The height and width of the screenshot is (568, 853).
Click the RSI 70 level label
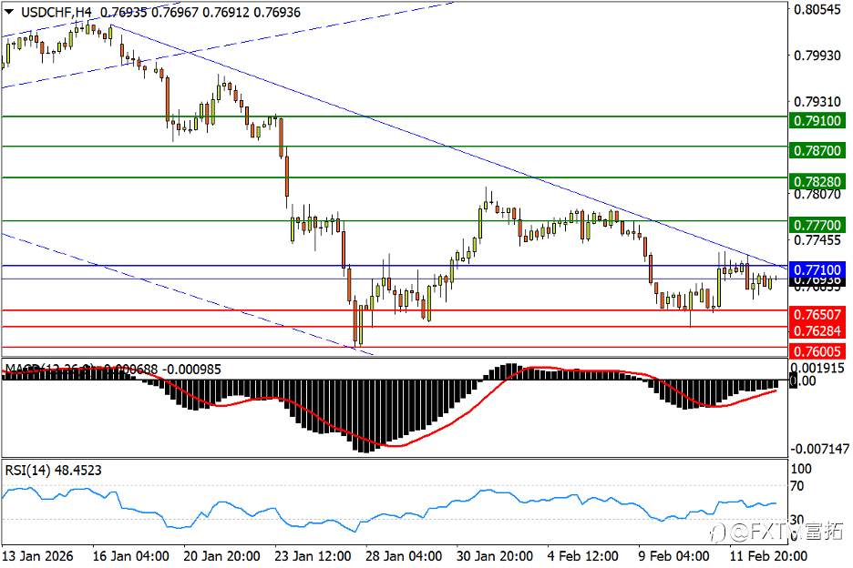click(797, 486)
